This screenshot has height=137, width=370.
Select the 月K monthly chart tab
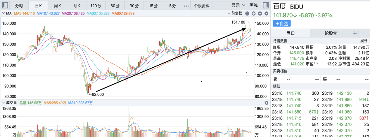pos(77,6)
